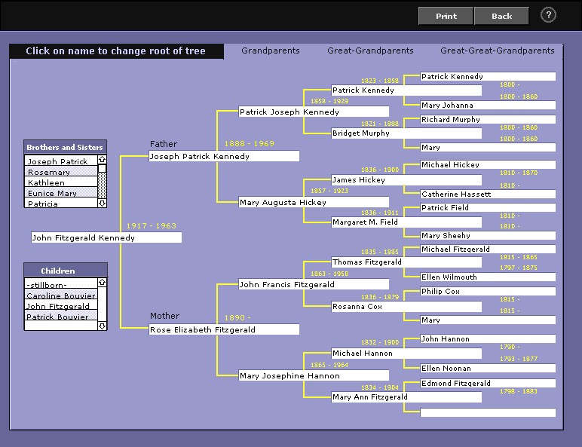Click the siblings list down arrow
The height and width of the screenshot is (447, 582).
click(x=102, y=203)
